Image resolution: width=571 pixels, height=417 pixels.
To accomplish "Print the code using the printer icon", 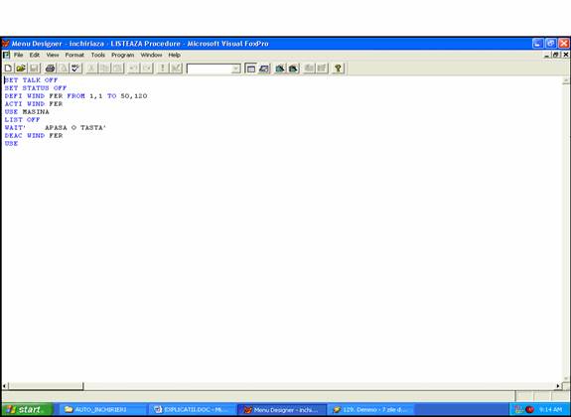I will (50, 69).
